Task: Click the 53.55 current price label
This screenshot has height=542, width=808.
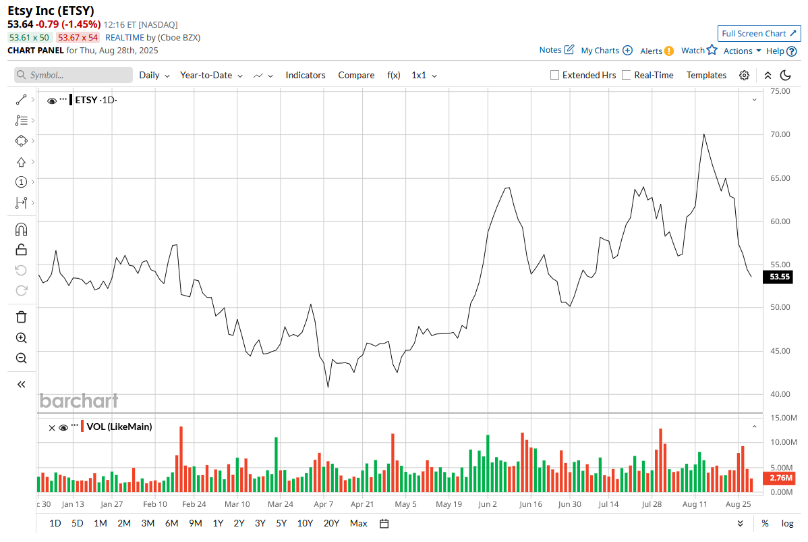Action: (x=779, y=277)
